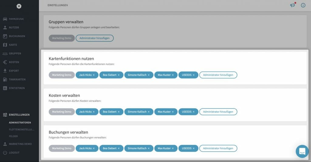311x162 pixels.
Task: Click Administrator hinzufügen under Kosten verwalten
Action: (218, 112)
